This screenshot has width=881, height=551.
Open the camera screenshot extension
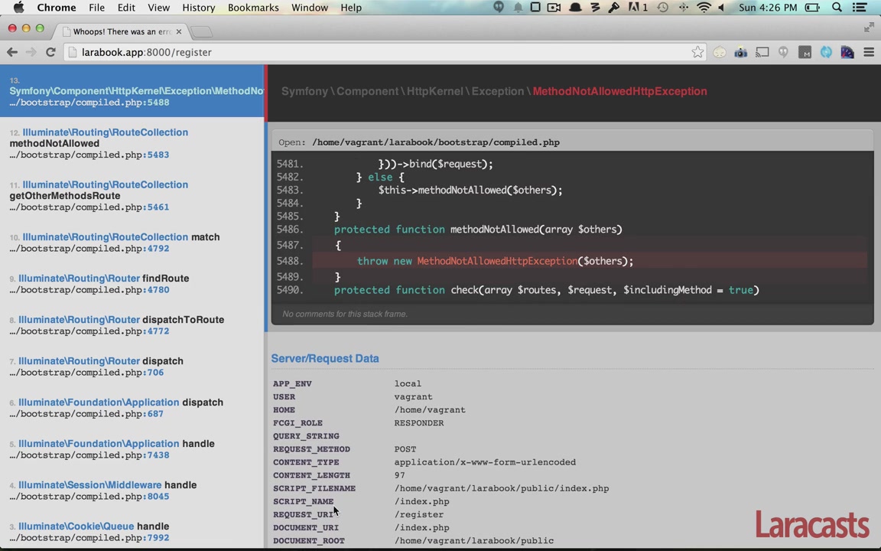740,52
